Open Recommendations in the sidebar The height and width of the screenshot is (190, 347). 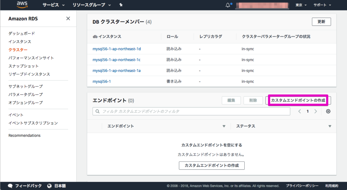[x=24, y=135]
